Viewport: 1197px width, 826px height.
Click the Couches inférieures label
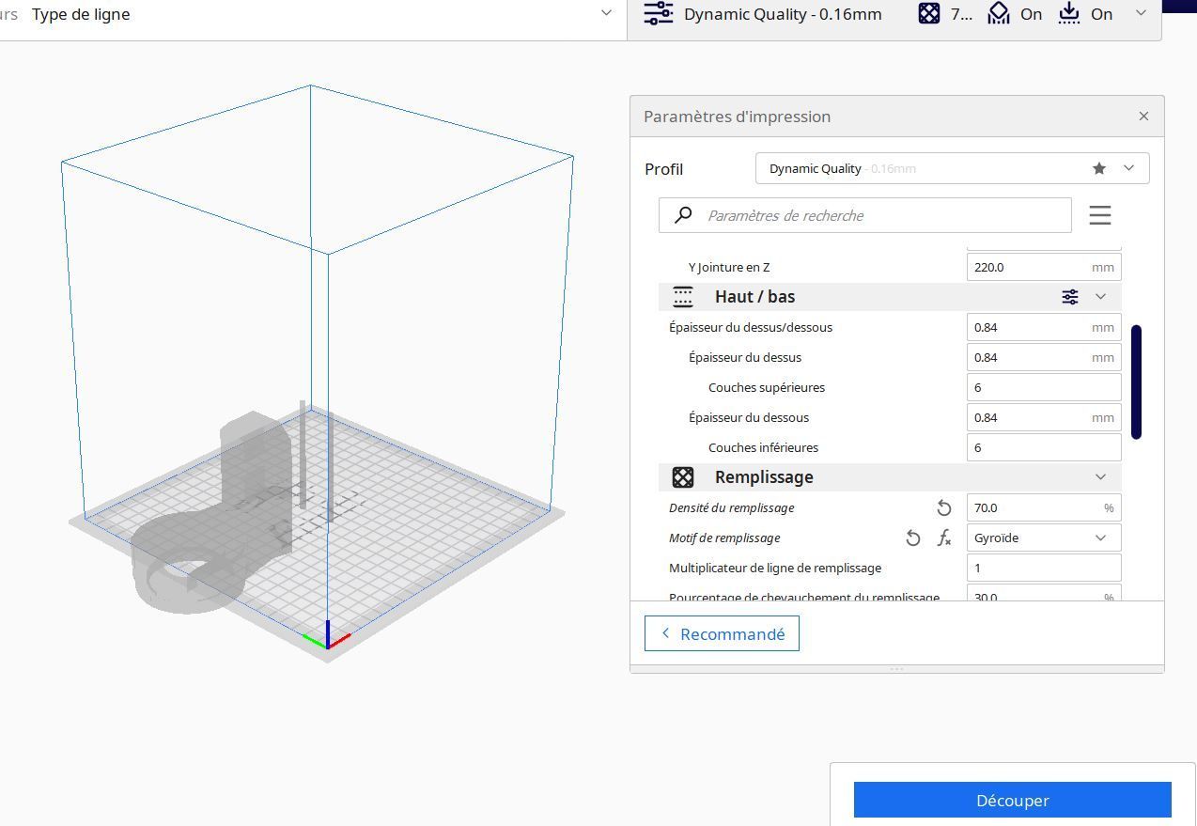pyautogui.click(x=763, y=447)
